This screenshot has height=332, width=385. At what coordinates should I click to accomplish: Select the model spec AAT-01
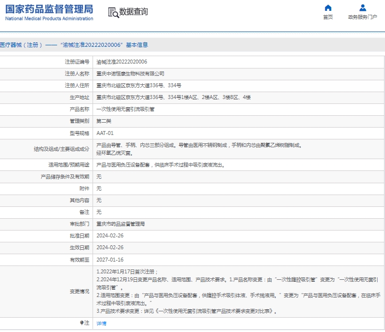pos(105,133)
